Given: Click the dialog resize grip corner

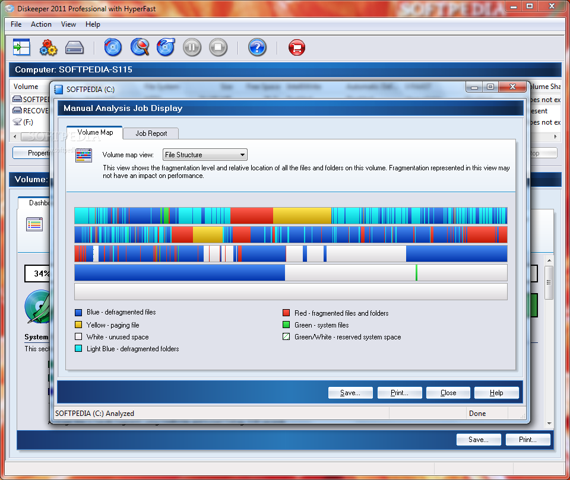Looking at the screenshot, I should click(522, 416).
